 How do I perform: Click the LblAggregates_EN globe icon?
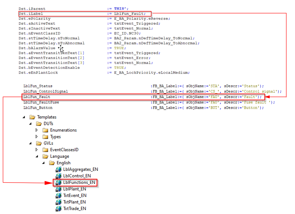point(59,170)
